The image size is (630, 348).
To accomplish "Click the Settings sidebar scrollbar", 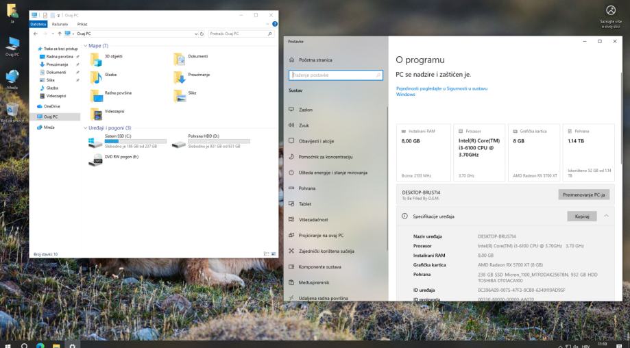I will [x=387, y=179].
